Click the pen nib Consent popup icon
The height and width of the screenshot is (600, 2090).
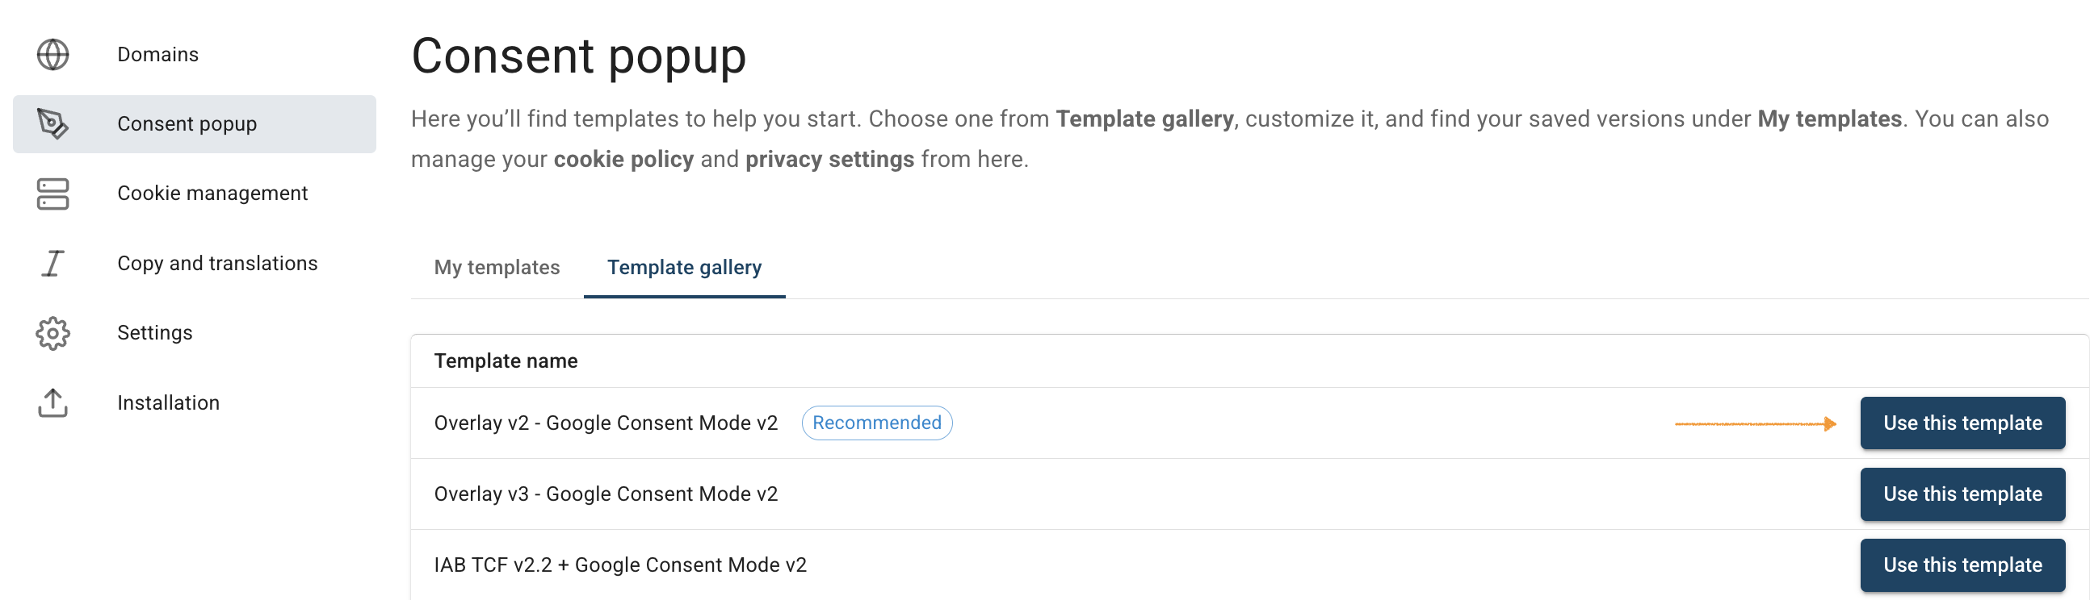click(52, 123)
